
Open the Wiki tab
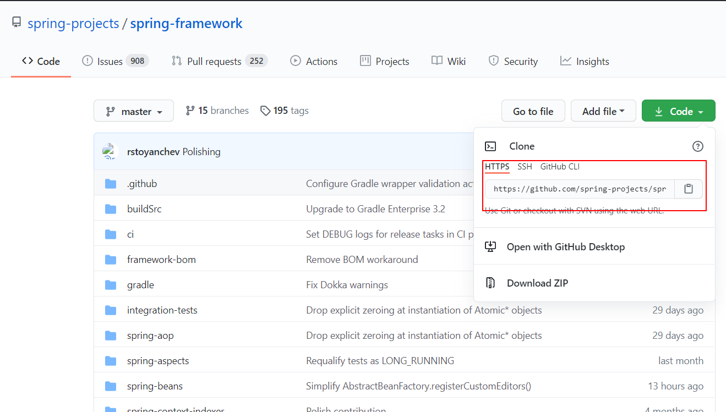pyautogui.click(x=449, y=61)
